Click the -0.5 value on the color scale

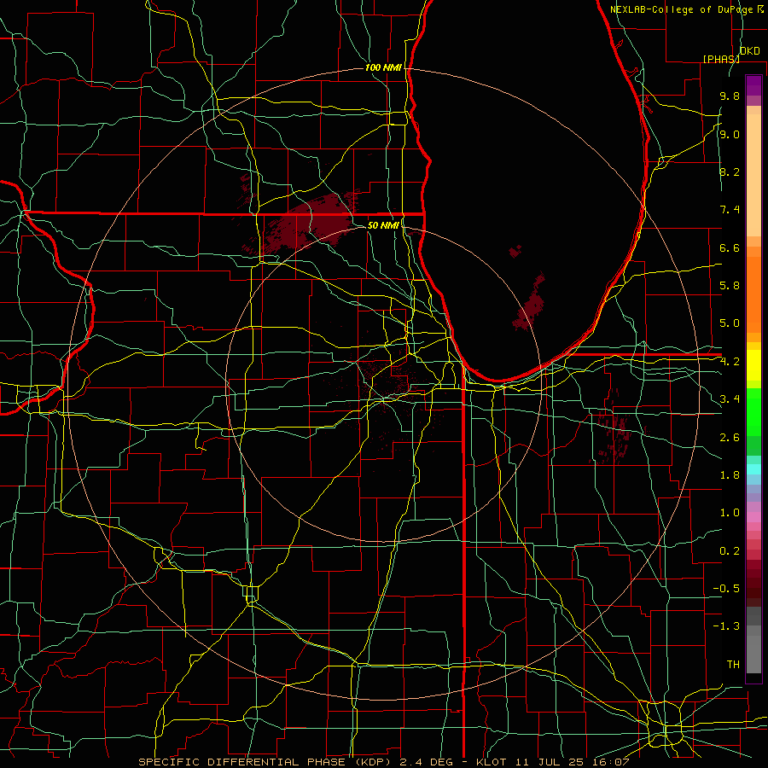click(x=726, y=589)
